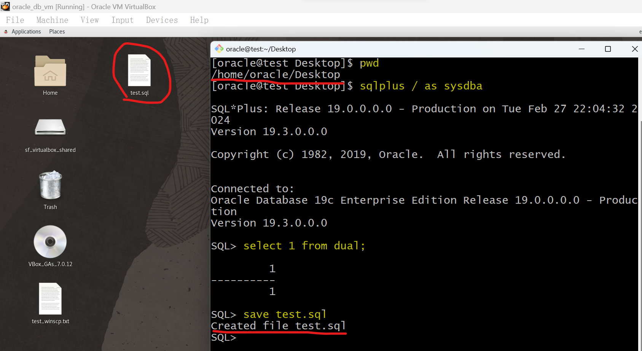This screenshot has height=351, width=642.
Task: Open the Trash desktop icon
Action: [50, 185]
